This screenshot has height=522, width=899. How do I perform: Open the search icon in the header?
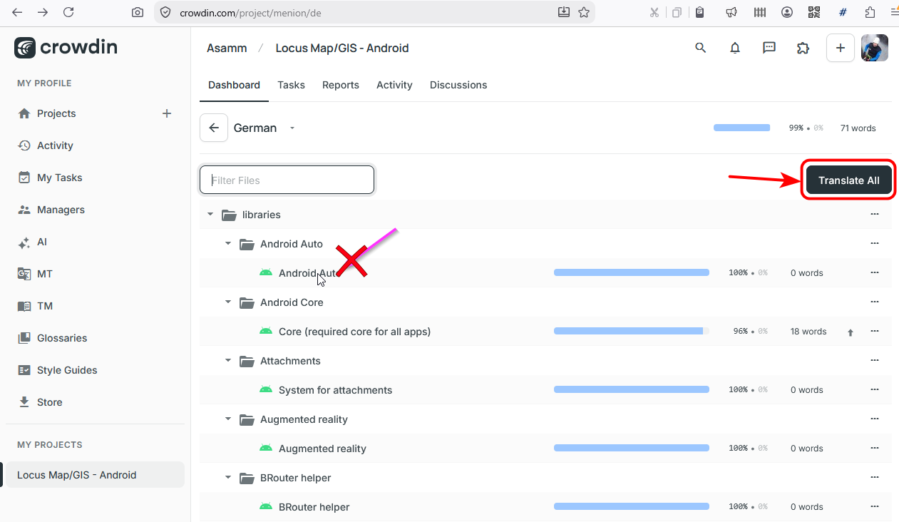point(701,48)
